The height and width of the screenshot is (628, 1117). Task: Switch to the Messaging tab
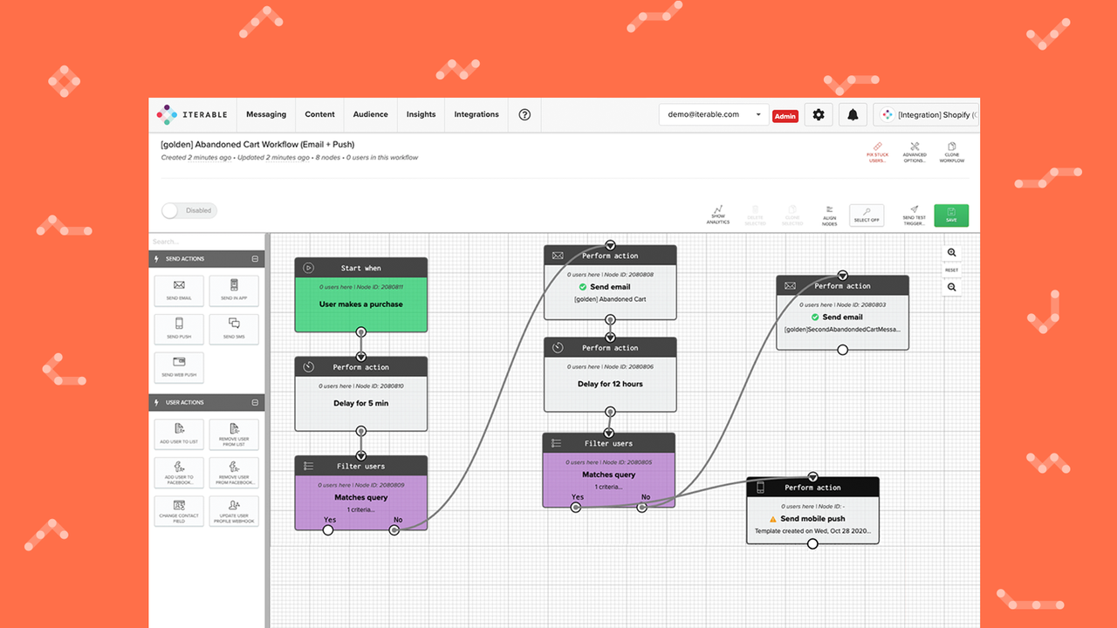coord(266,114)
